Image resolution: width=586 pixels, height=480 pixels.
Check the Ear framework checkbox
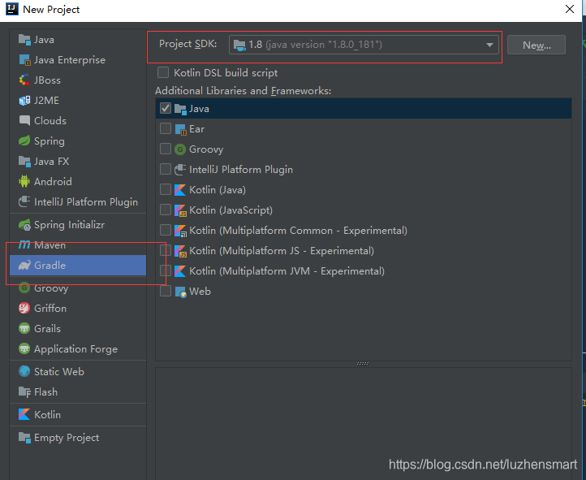[166, 128]
